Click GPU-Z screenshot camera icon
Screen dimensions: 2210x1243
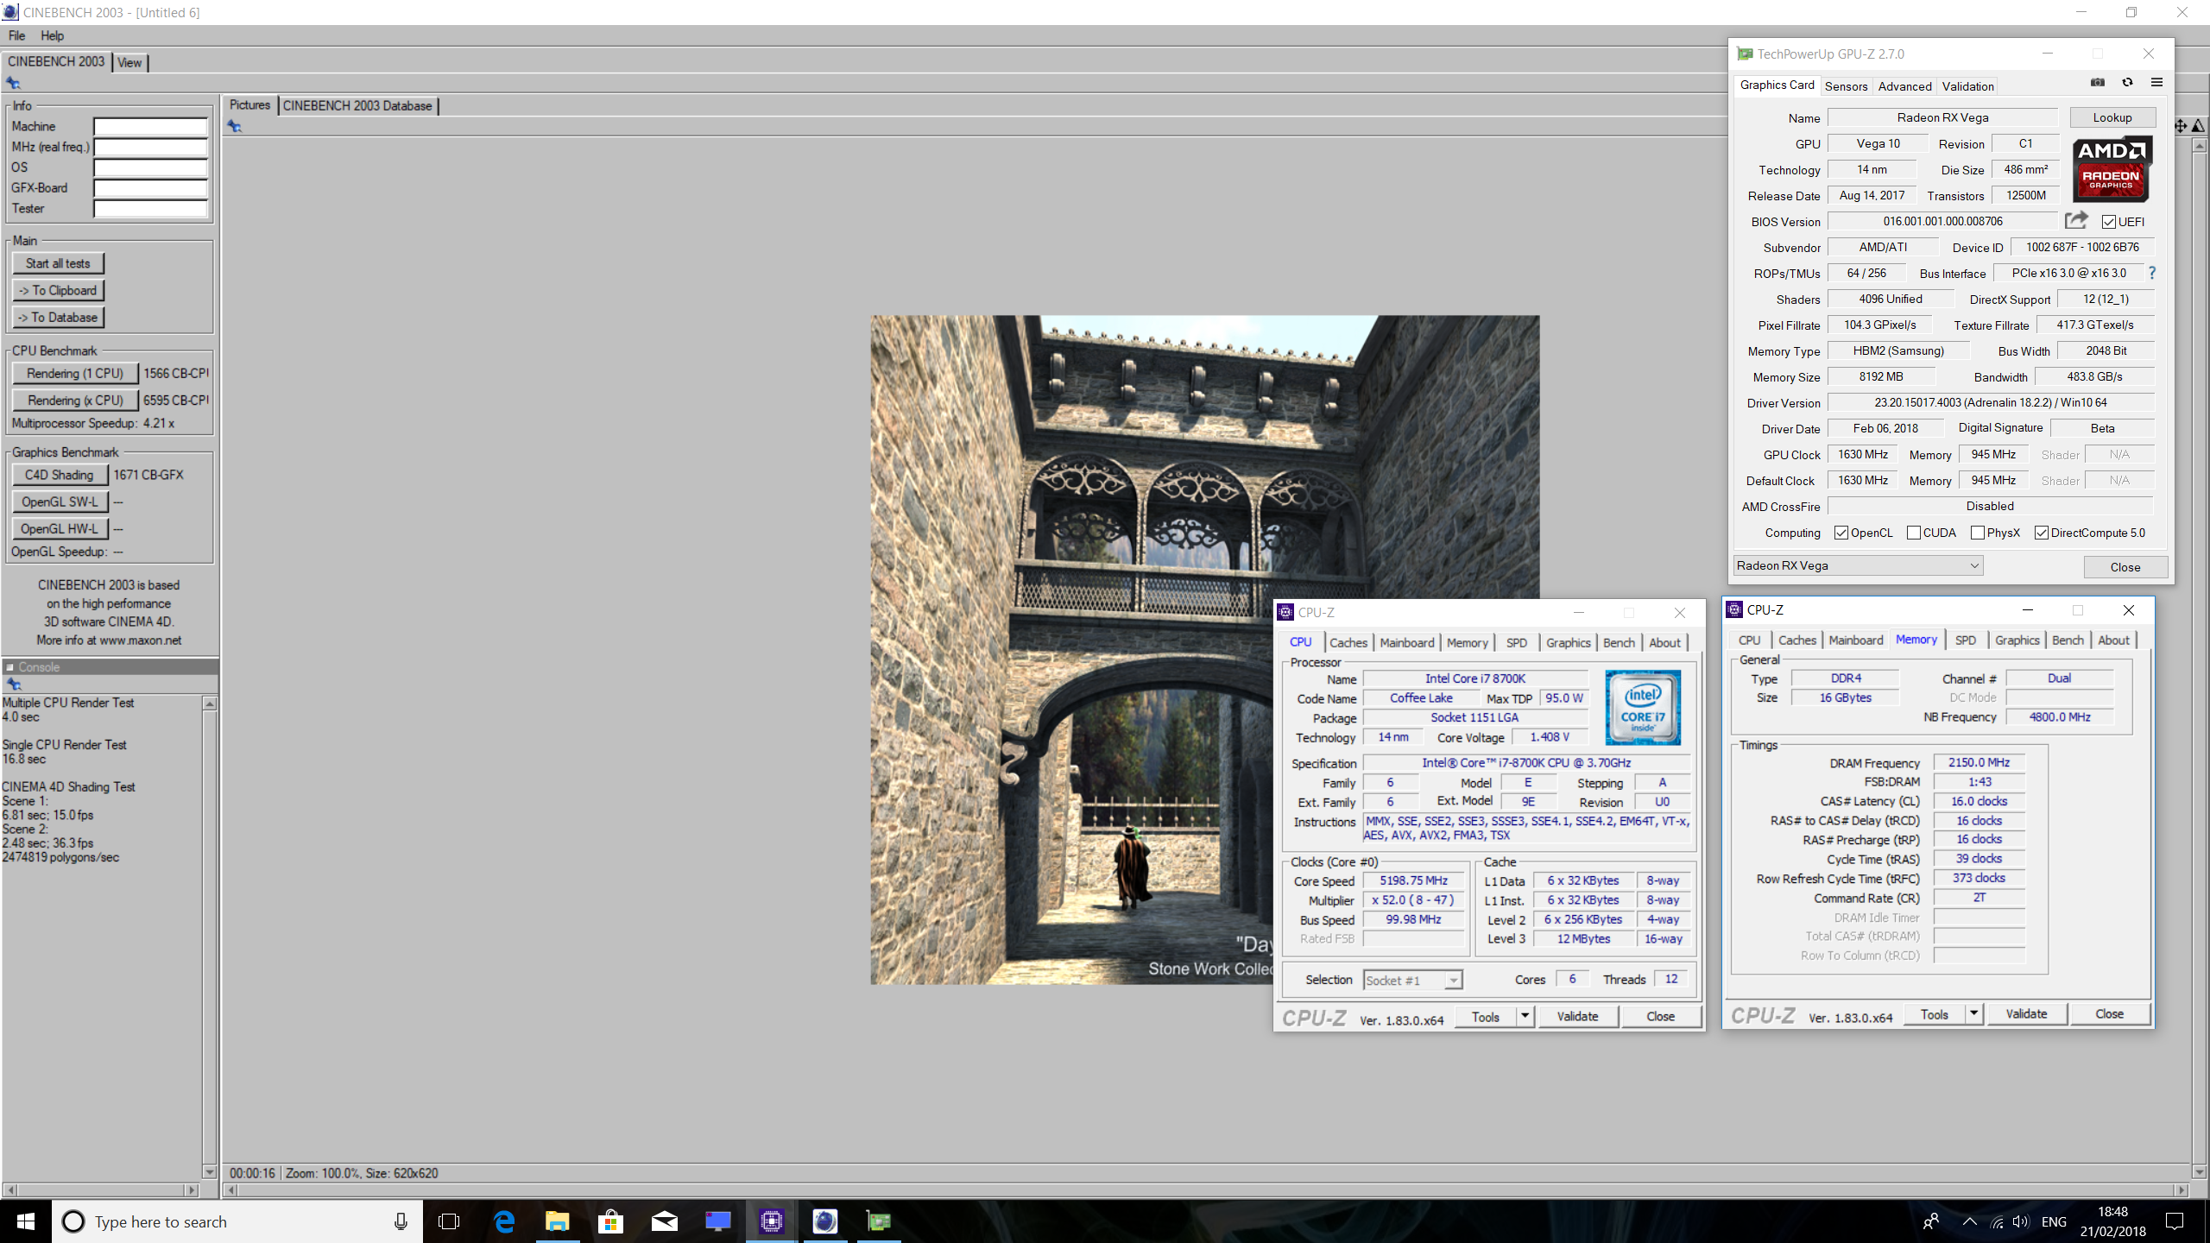pos(2098,83)
